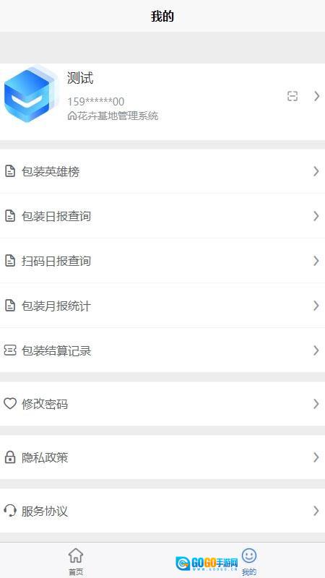Open 包装月报统计 menu entry
This screenshot has width=325, height=578.
pyautogui.click(x=162, y=306)
